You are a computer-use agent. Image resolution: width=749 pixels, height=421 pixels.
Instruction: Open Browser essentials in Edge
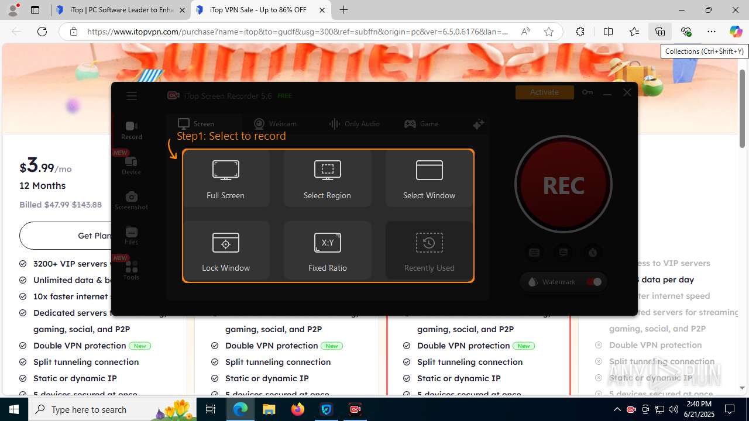pyautogui.click(x=686, y=32)
